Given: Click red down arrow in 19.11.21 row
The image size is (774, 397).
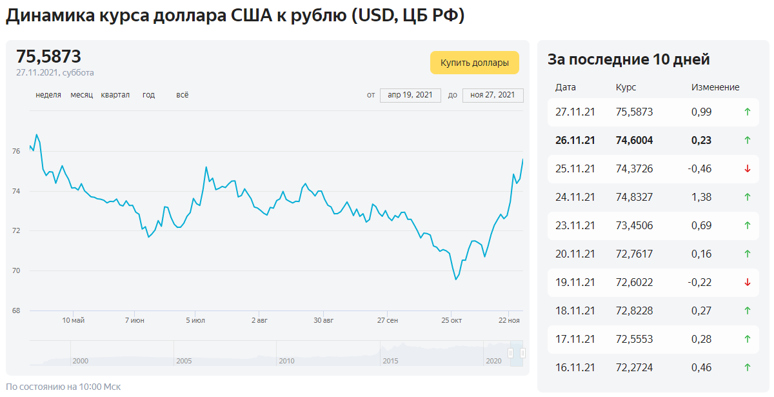Looking at the screenshot, I should click(748, 282).
